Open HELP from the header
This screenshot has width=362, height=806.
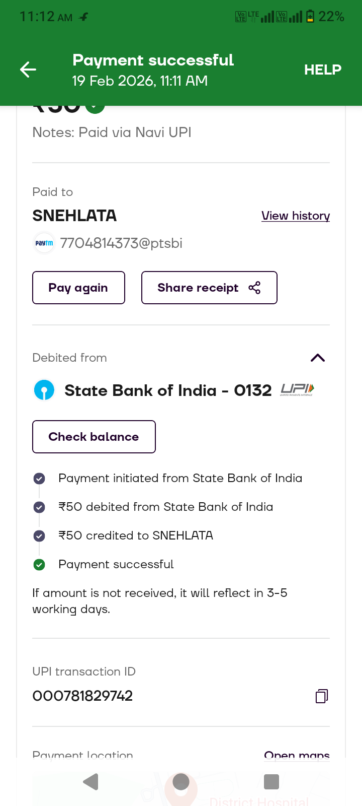322,70
